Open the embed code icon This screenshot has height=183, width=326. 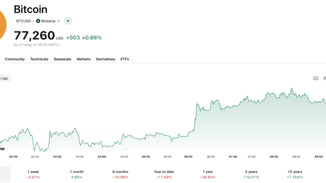324,78
